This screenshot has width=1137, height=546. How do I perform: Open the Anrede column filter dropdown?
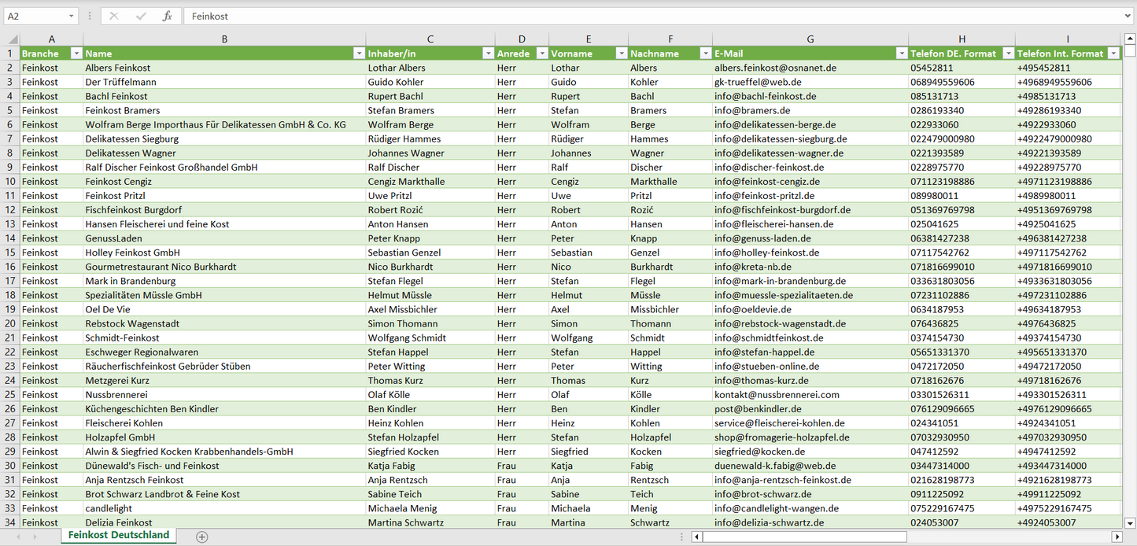tap(541, 53)
